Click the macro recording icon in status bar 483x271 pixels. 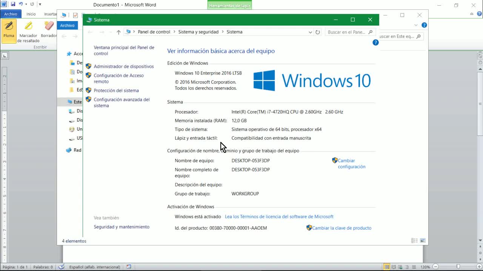pyautogui.click(x=129, y=267)
